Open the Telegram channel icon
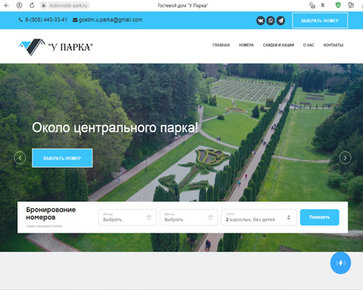The height and width of the screenshot is (290, 363). [281, 20]
